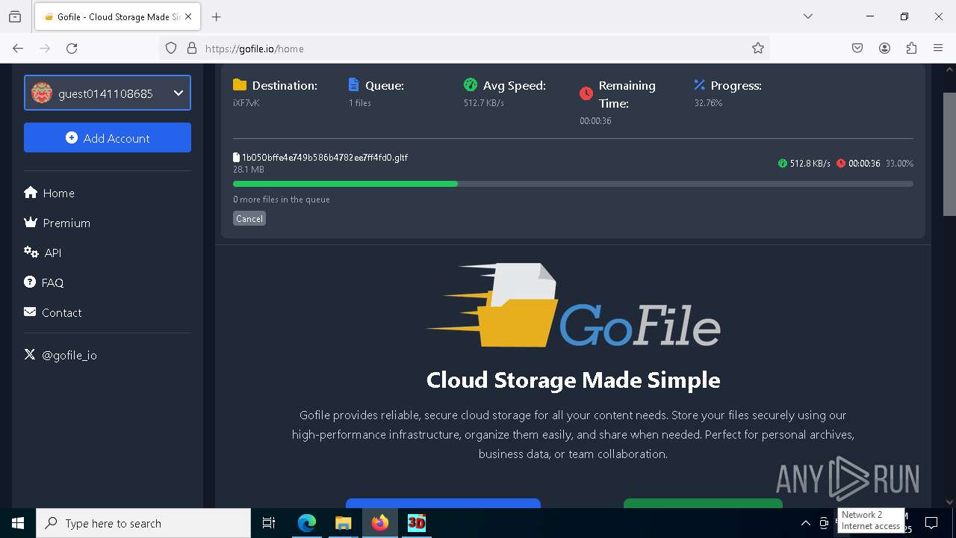Open File Explorer from taskbar

343,523
